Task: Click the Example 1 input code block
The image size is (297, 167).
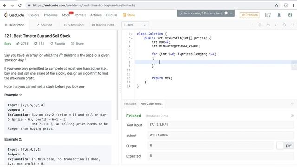Action: click(x=58, y=117)
